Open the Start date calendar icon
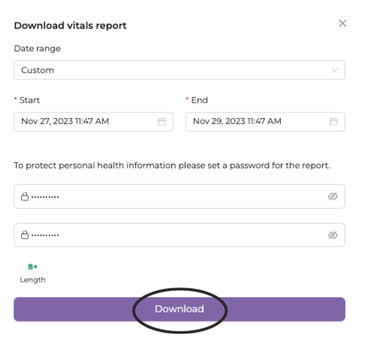 tap(162, 122)
